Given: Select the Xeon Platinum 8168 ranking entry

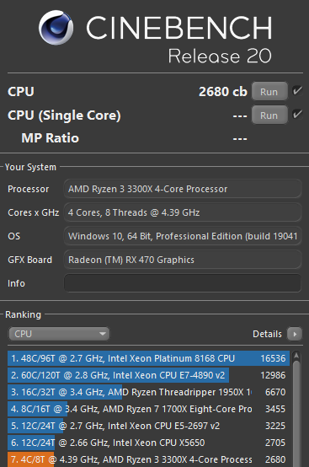Looking at the screenshot, I should pos(148,358).
